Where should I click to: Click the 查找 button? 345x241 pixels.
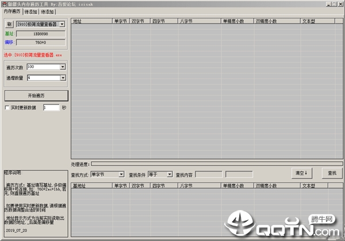point(332,173)
